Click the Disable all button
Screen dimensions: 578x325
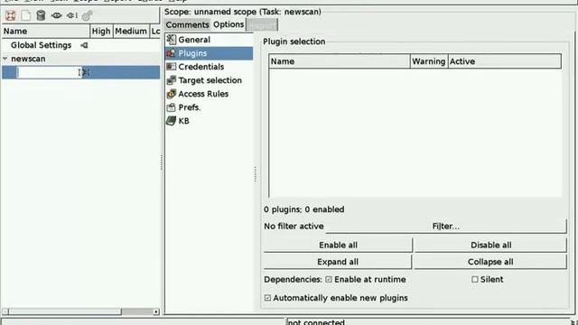coord(490,245)
